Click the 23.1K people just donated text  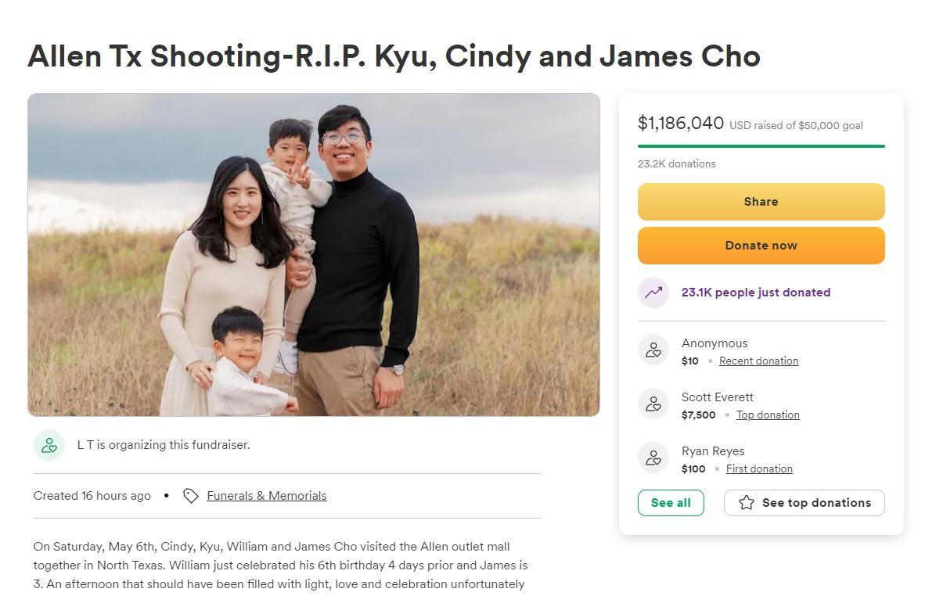click(755, 293)
